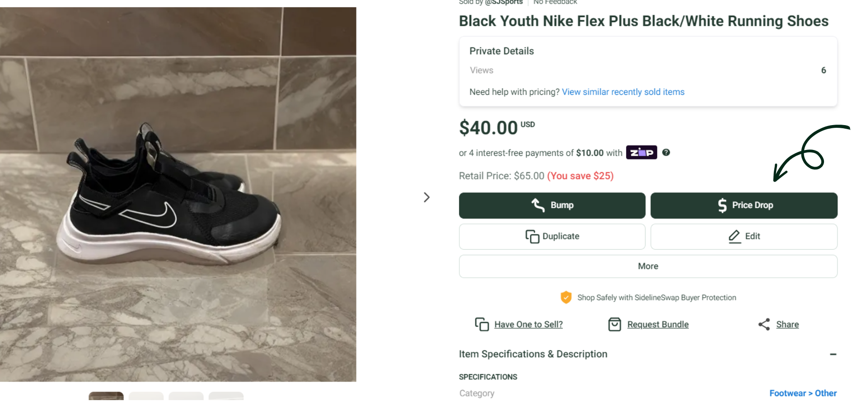Open the "View similar recently sold items" link
This screenshot has height=401, width=852.
pos(623,92)
